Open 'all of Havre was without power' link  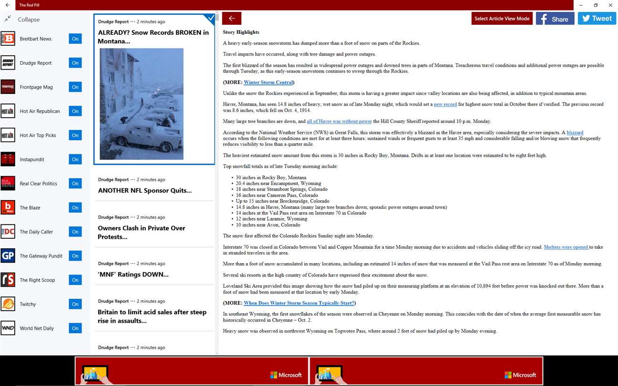339,122
